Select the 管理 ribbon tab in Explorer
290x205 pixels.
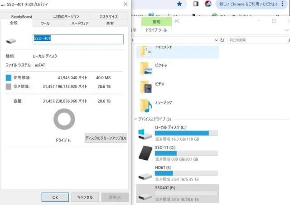(x=156, y=22)
